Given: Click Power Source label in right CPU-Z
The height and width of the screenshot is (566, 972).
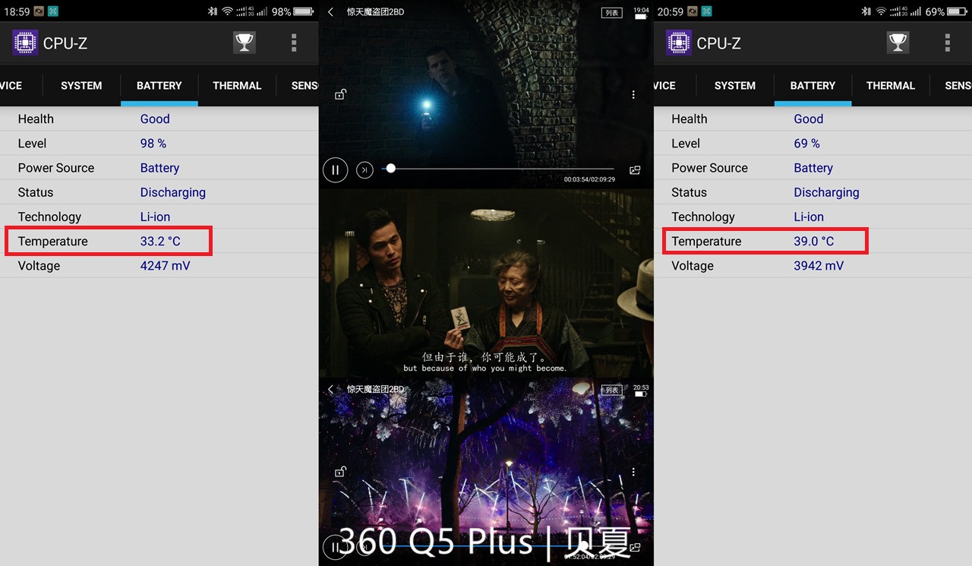Looking at the screenshot, I should coord(710,168).
